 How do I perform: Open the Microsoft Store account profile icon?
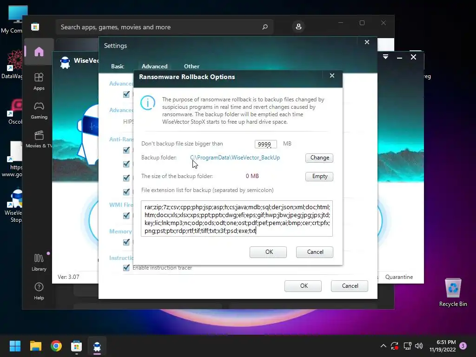point(298,26)
